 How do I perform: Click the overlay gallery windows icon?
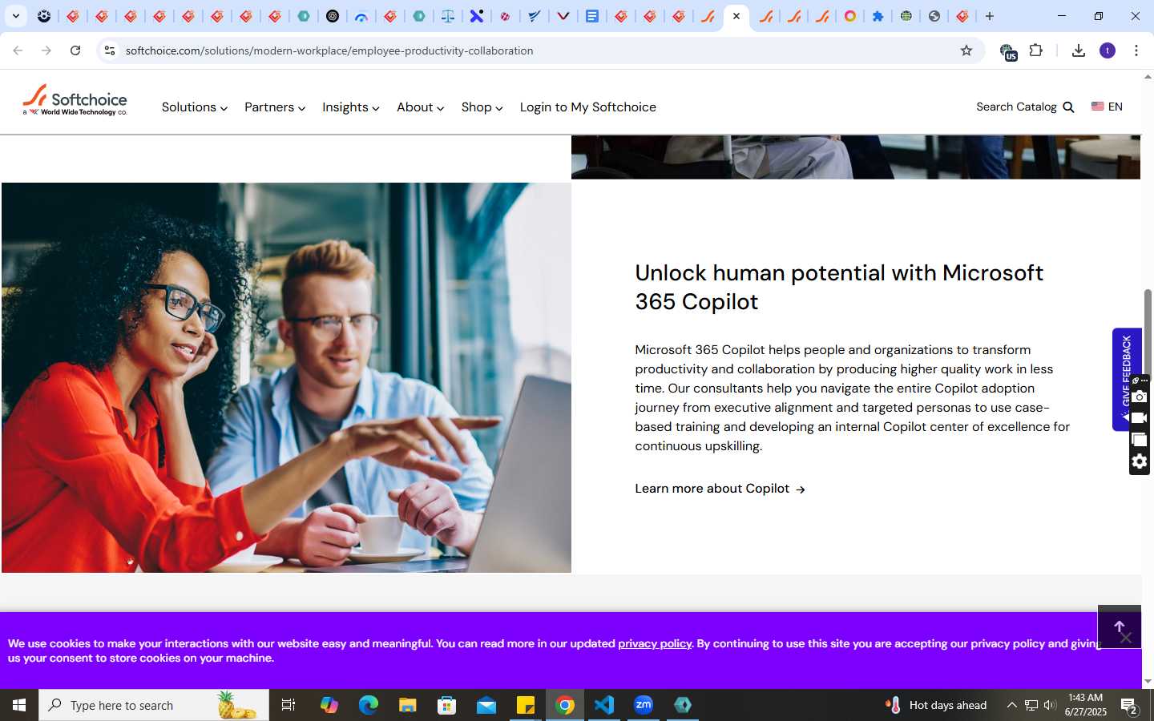click(1140, 440)
